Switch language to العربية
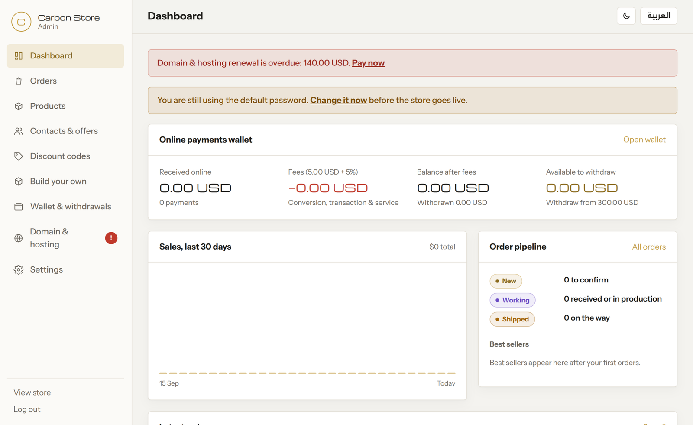This screenshot has height=425, width=693. [659, 16]
